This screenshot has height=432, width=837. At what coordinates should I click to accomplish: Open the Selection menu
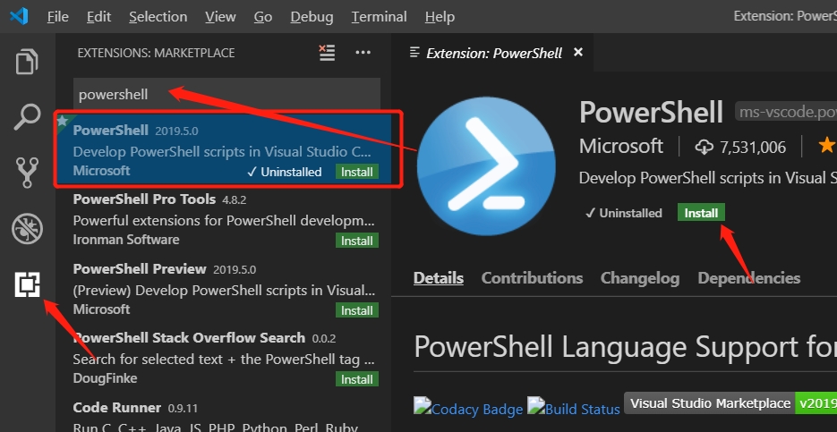pos(158,16)
